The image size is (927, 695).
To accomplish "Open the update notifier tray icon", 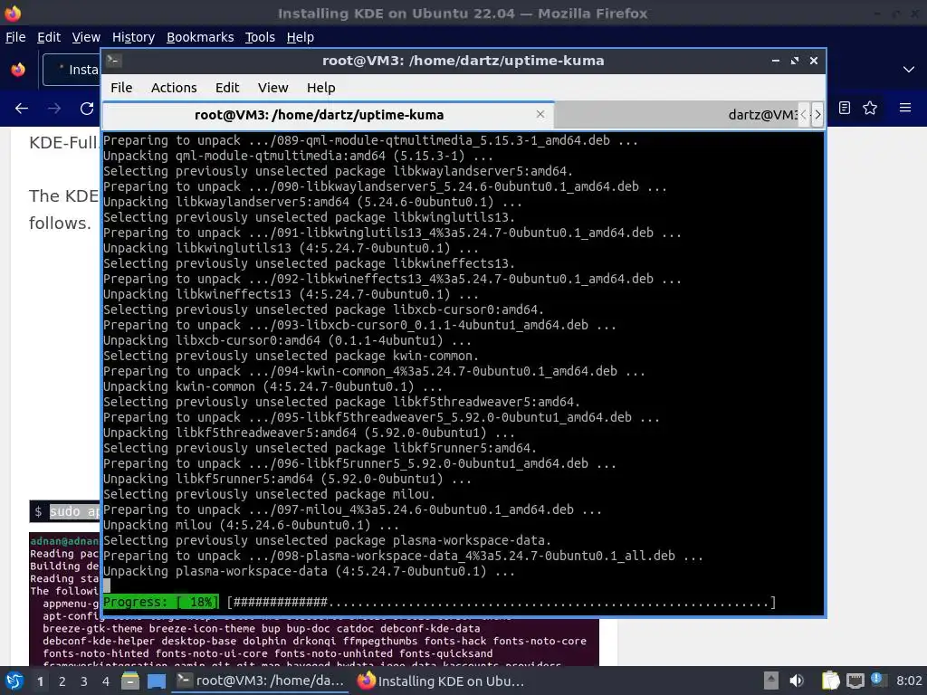I will tap(877, 680).
